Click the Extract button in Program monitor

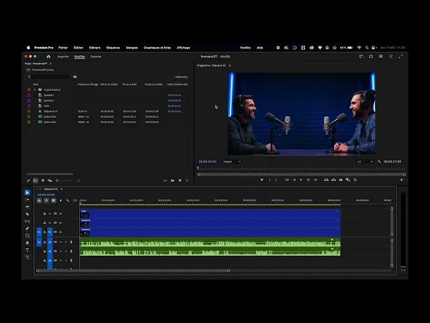(x=333, y=180)
